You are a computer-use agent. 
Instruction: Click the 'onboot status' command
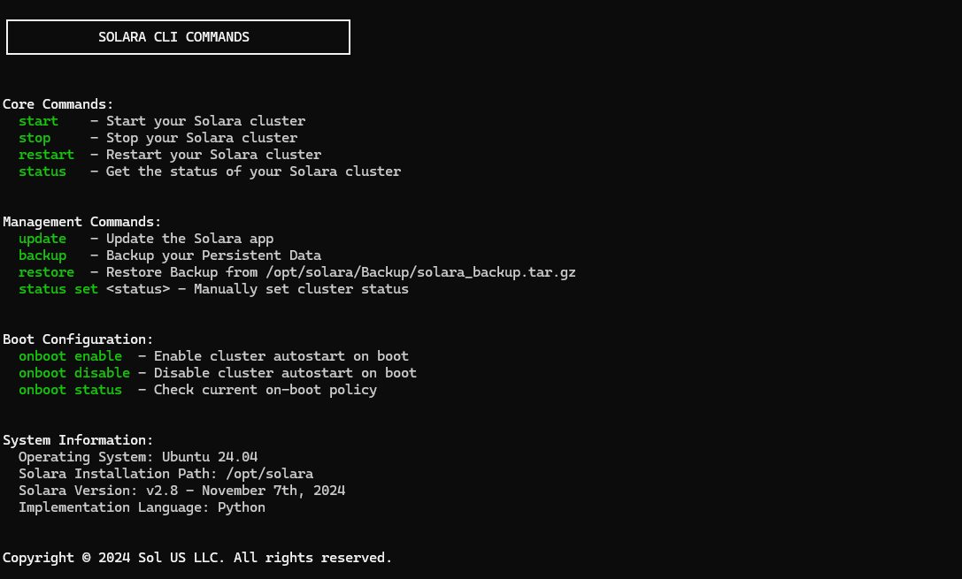click(x=70, y=391)
